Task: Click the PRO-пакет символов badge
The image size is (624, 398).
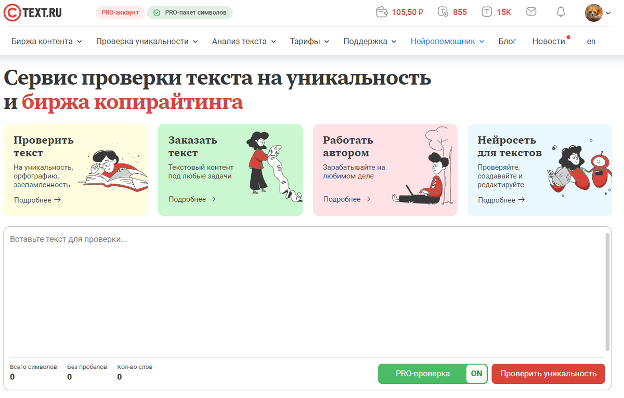Action: pos(190,12)
